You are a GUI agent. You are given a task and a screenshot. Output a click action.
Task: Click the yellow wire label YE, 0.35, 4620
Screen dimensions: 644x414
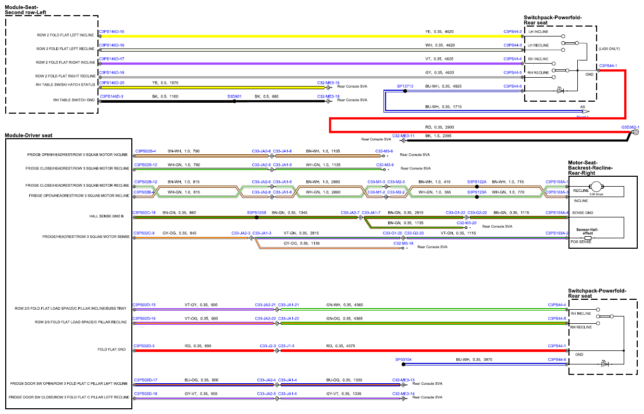(x=439, y=32)
